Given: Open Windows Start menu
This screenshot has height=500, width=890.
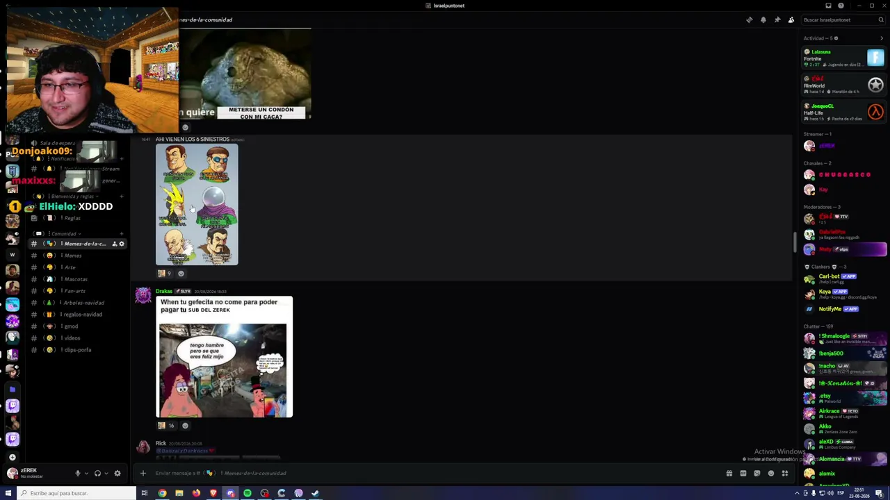Looking at the screenshot, I should pos(8,493).
